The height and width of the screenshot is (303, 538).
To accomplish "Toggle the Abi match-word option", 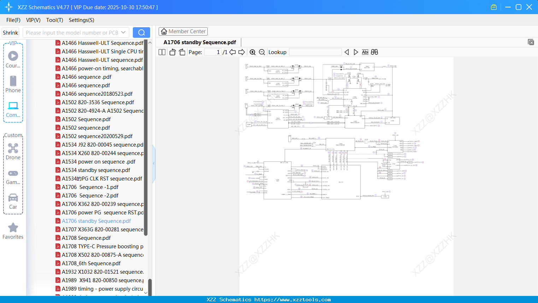I will 365,52.
